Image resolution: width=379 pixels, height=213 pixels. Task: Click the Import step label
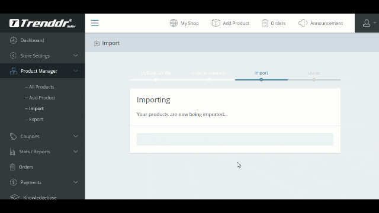click(x=261, y=73)
